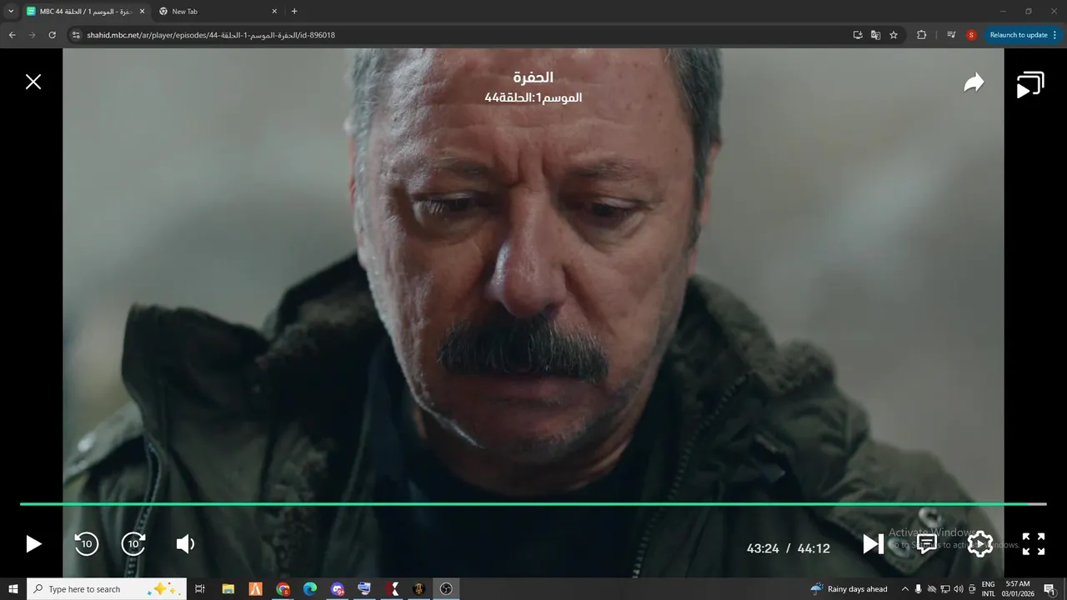Viewport: 1067px width, 600px height.
Task: Open the OBS Studio taskbar icon
Action: tap(446, 589)
